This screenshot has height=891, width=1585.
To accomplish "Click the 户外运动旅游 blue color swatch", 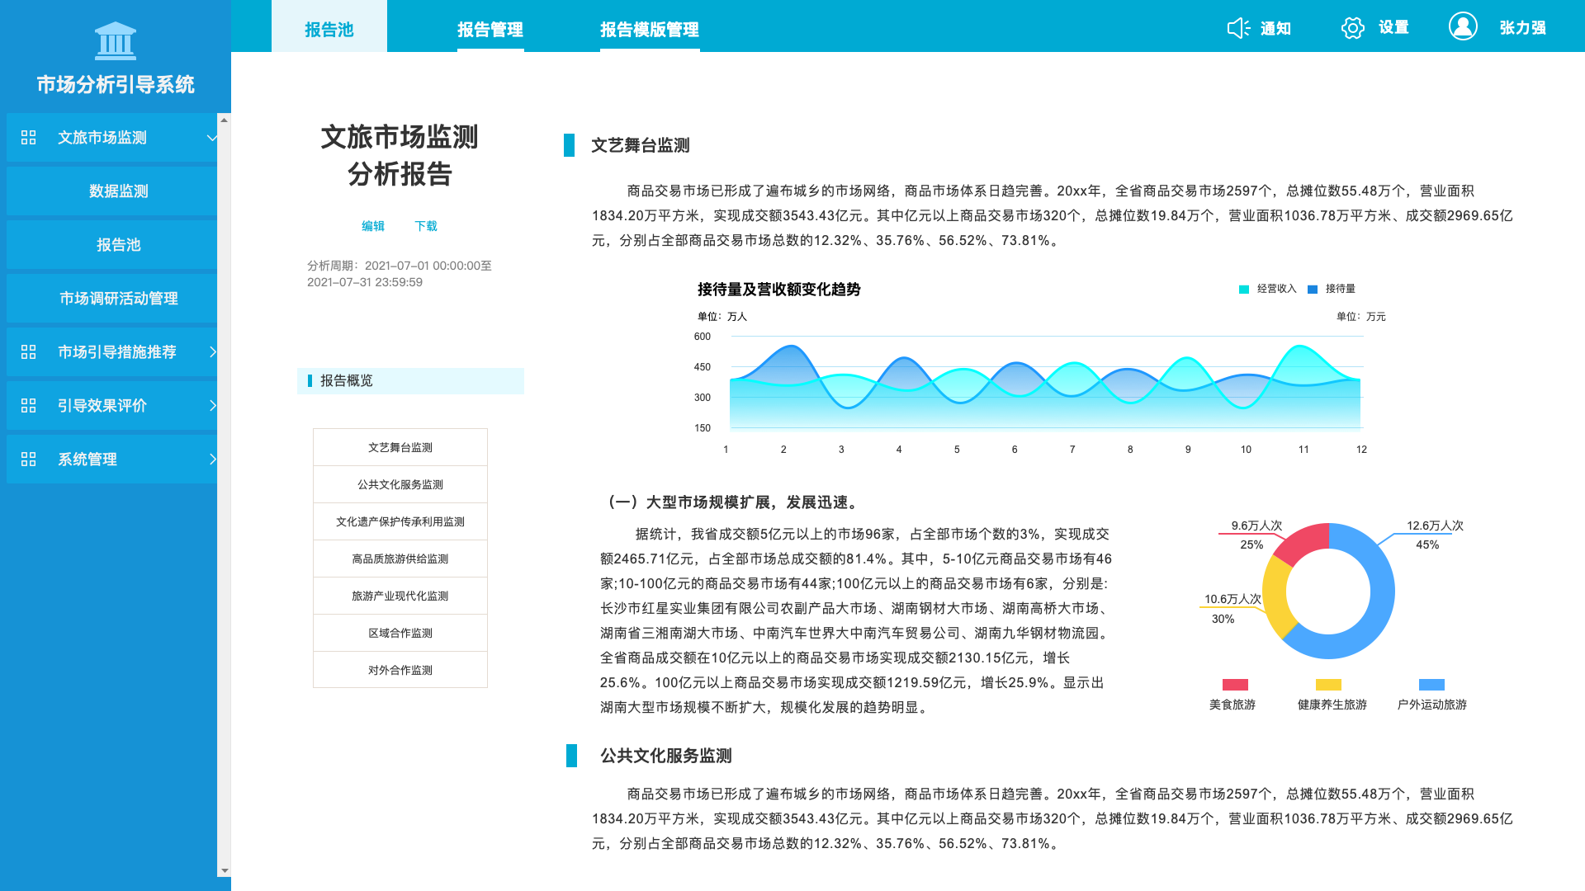I will (x=1431, y=685).
